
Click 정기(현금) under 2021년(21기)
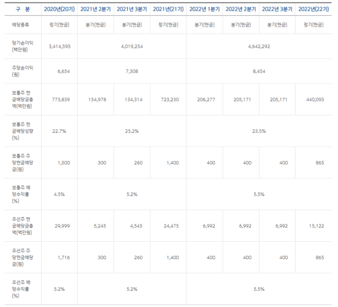(169, 25)
